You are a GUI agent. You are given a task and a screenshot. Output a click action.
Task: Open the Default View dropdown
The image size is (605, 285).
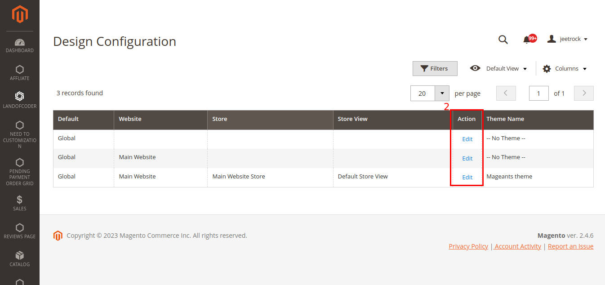coord(498,68)
